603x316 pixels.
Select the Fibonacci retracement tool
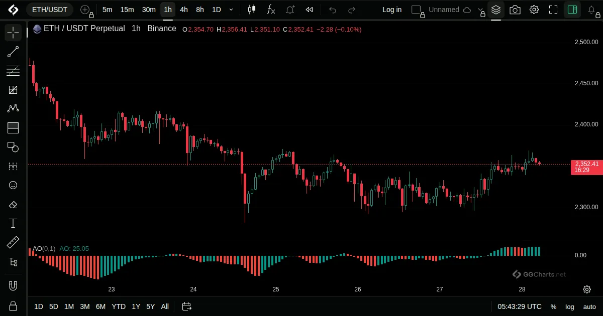(x=13, y=71)
